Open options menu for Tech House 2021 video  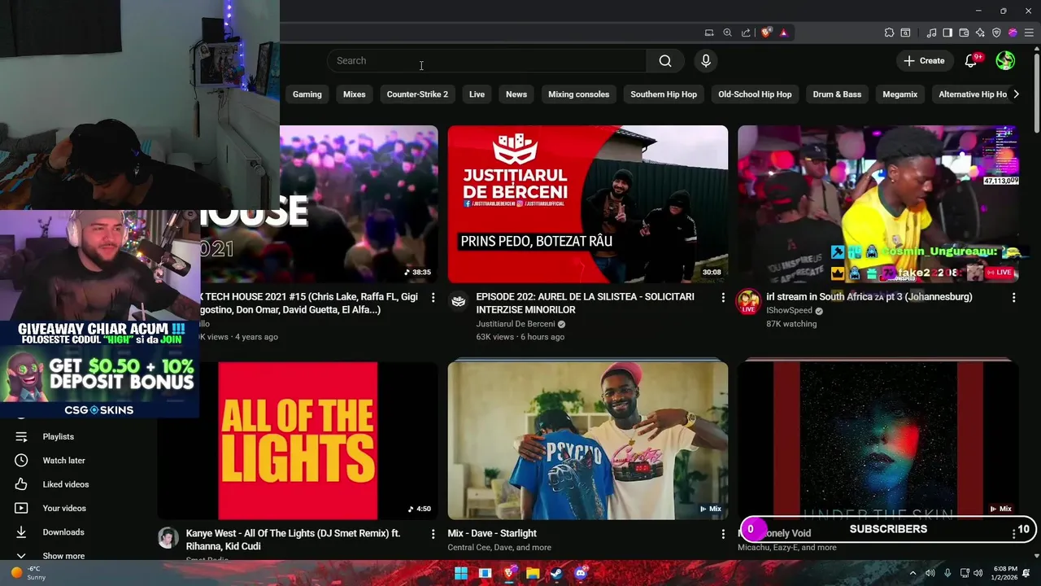point(433,298)
